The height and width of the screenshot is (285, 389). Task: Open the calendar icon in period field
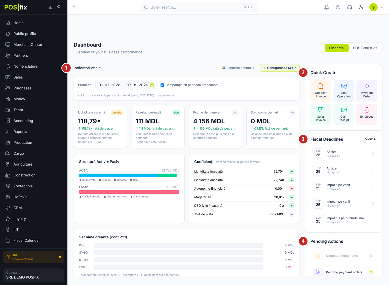tap(152, 85)
